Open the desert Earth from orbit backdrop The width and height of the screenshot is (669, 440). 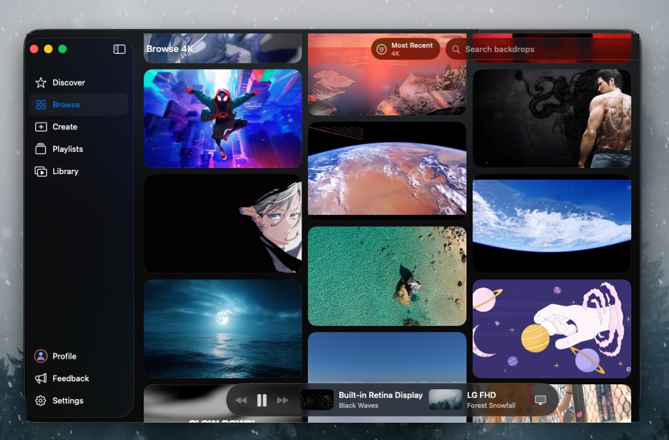coord(387,170)
